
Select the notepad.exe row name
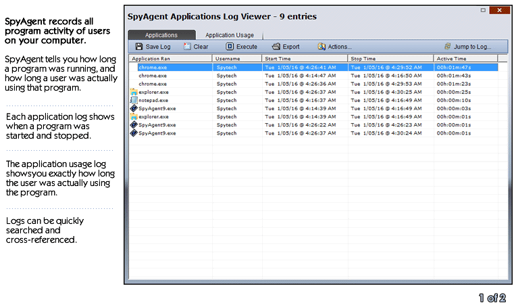[153, 100]
